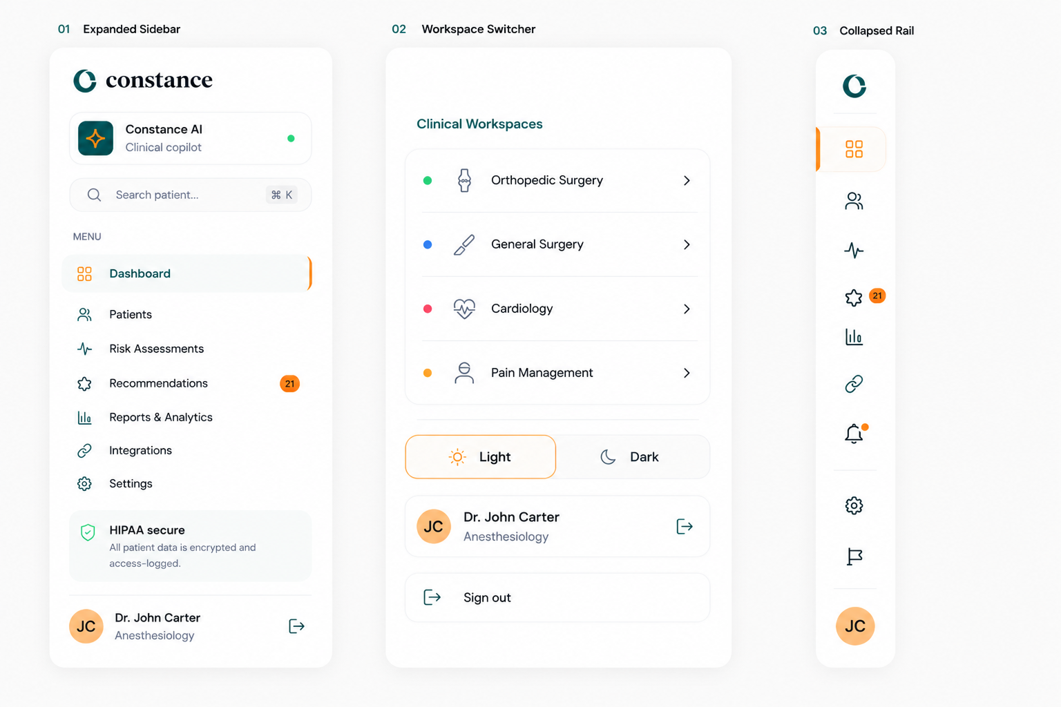
Task: Select the General Surgery workspace
Action: [x=557, y=244]
